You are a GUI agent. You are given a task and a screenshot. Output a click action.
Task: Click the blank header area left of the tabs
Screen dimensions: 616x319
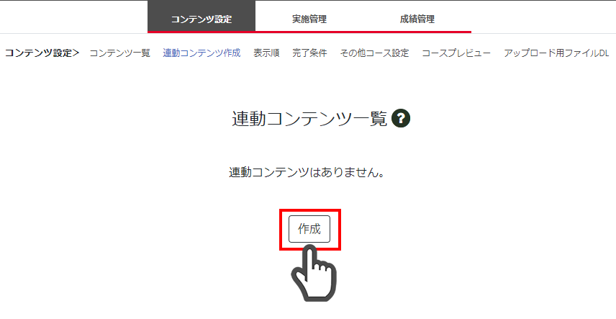tap(74, 17)
